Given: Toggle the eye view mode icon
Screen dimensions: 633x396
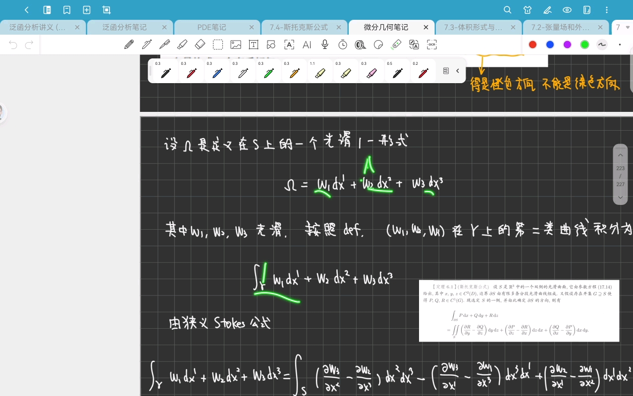Looking at the screenshot, I should pyautogui.click(x=567, y=10).
